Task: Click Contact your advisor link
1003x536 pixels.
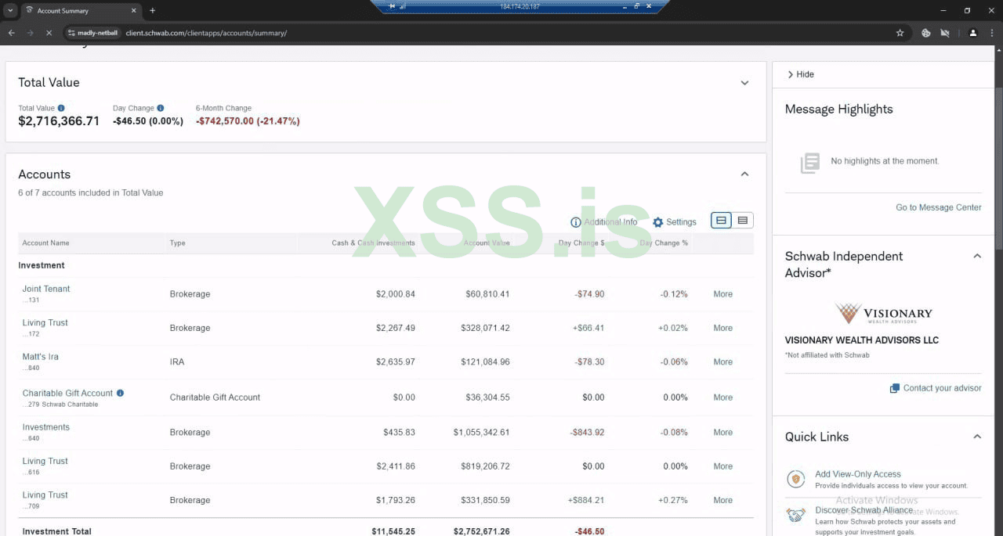Action: click(x=942, y=388)
